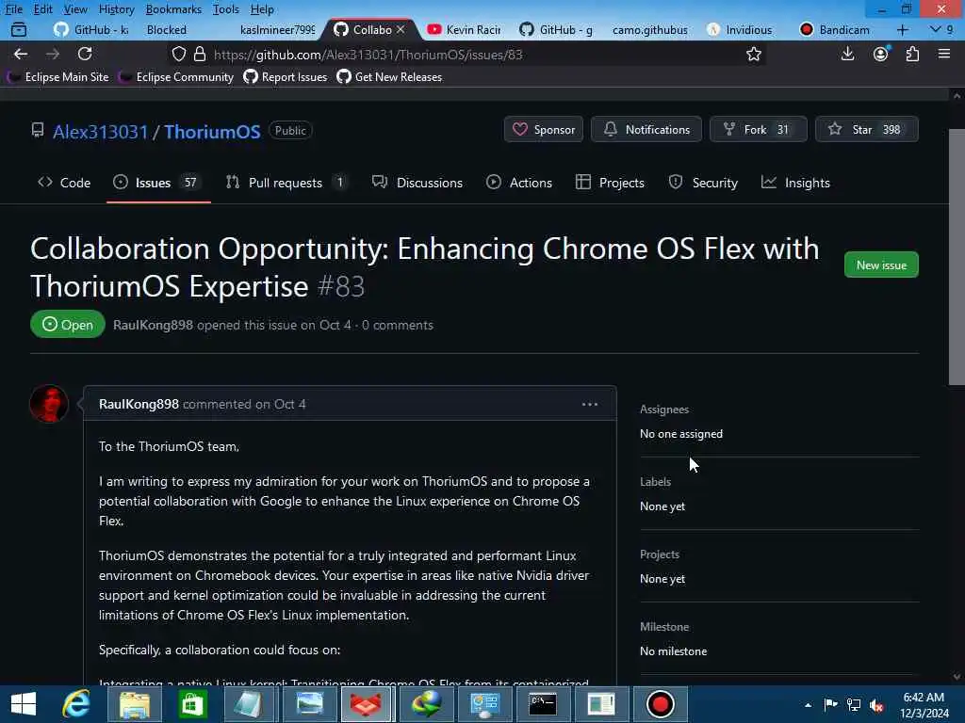Image resolution: width=965 pixels, height=723 pixels.
Task: Click the muted volume tray icon
Action: [876, 705]
